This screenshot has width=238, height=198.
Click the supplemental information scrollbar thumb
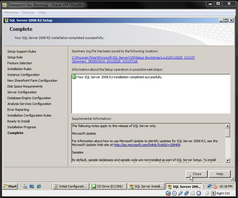[x=227, y=133]
